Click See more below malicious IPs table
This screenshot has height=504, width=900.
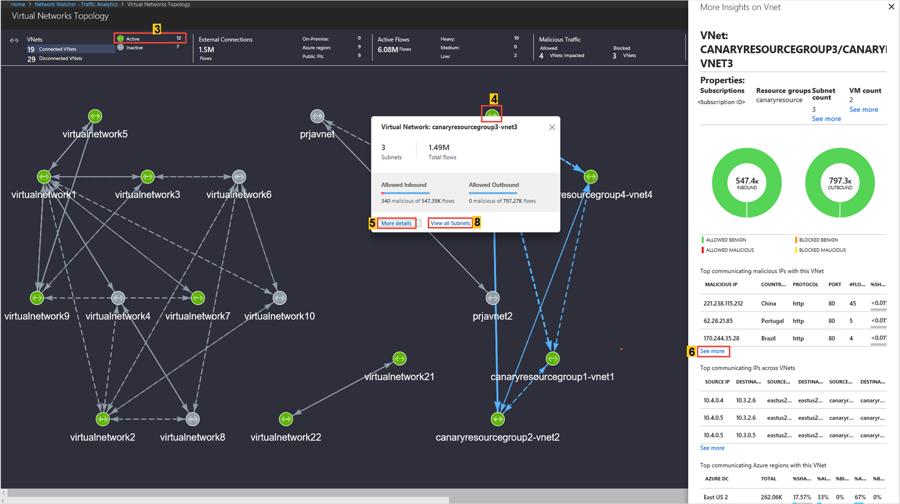tap(713, 351)
